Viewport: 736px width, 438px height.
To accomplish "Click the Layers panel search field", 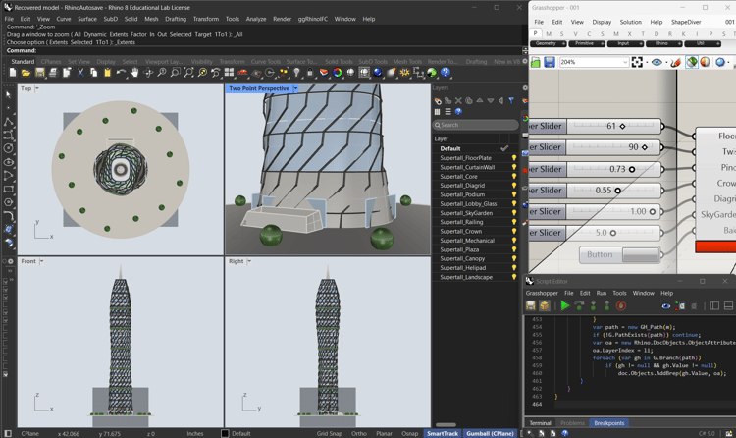I will point(476,125).
